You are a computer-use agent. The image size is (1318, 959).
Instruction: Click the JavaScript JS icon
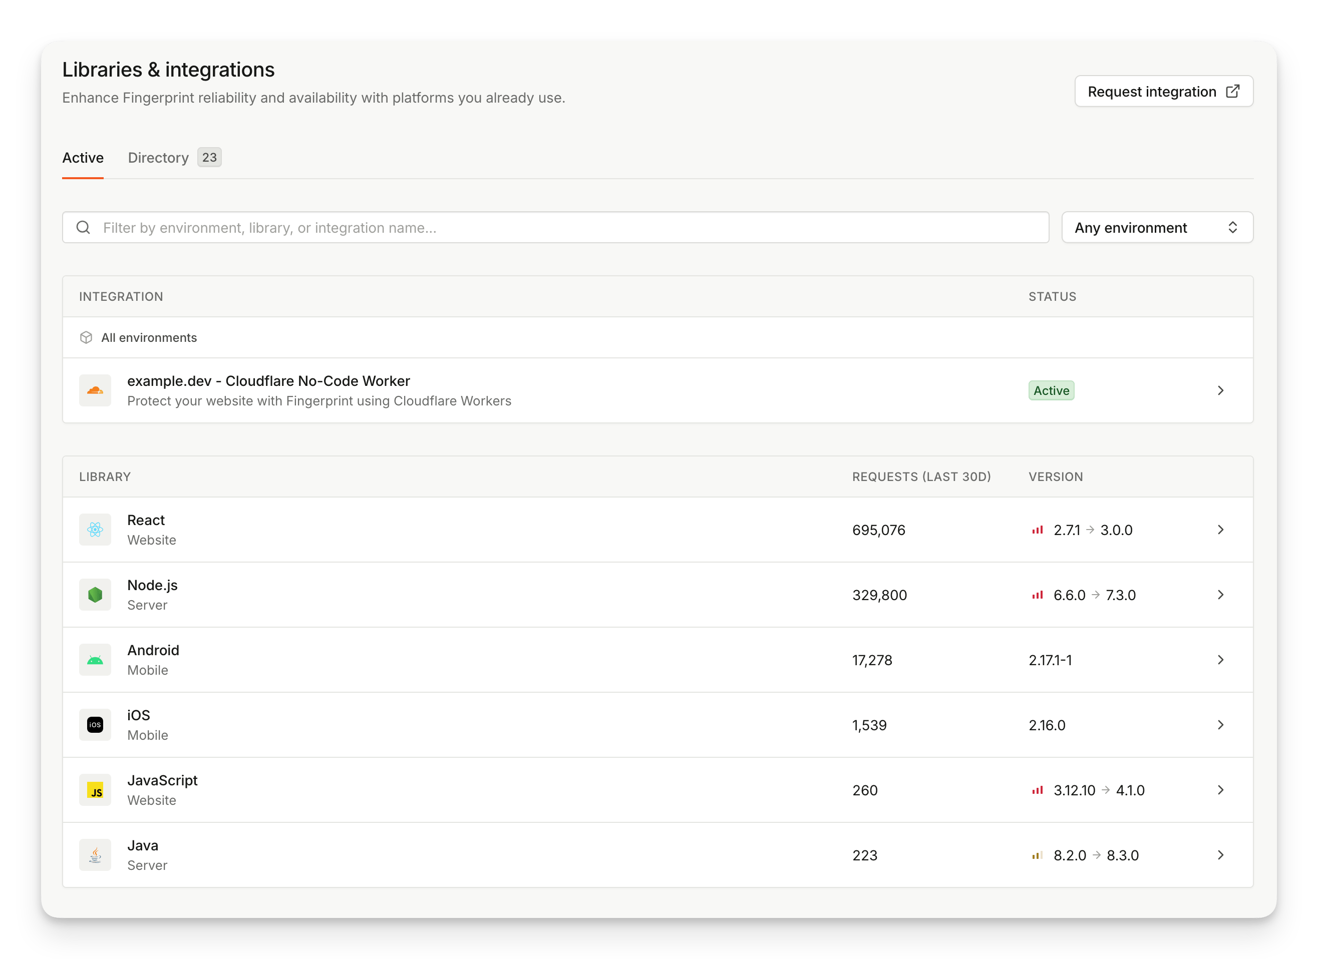[95, 790]
